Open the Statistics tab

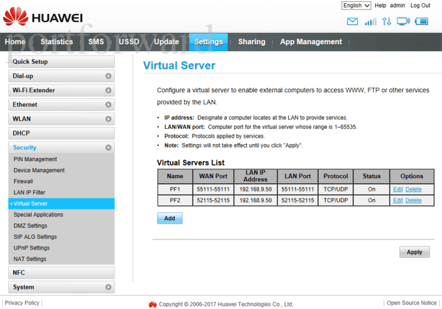(57, 42)
